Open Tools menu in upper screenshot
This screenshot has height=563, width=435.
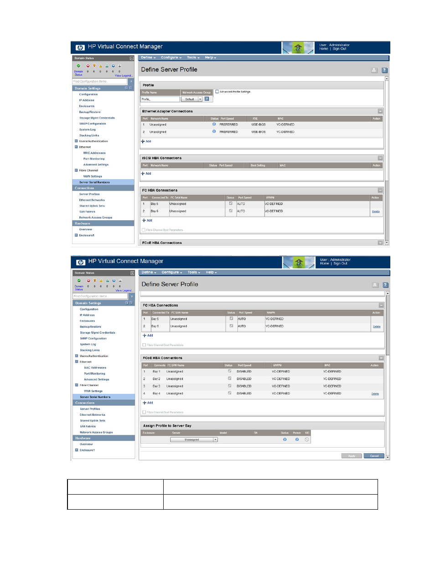[x=193, y=57]
